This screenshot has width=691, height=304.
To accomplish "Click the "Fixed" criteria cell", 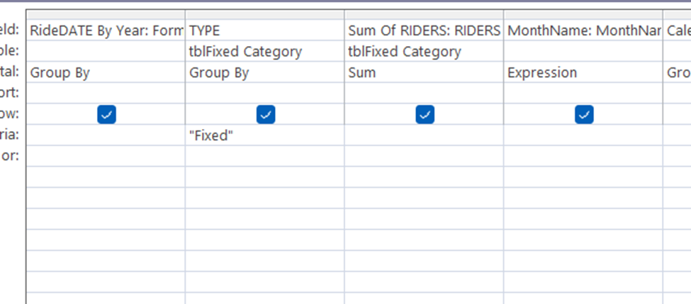I will point(264,135).
